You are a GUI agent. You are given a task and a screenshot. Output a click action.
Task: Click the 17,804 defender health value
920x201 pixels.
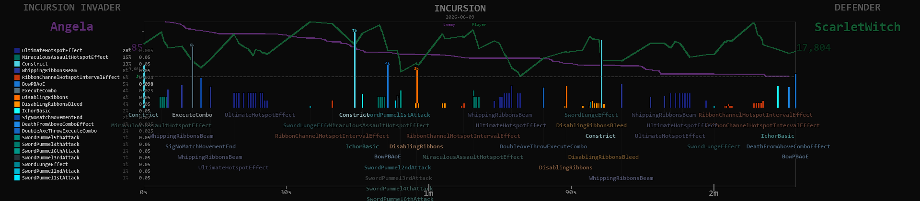814,47
